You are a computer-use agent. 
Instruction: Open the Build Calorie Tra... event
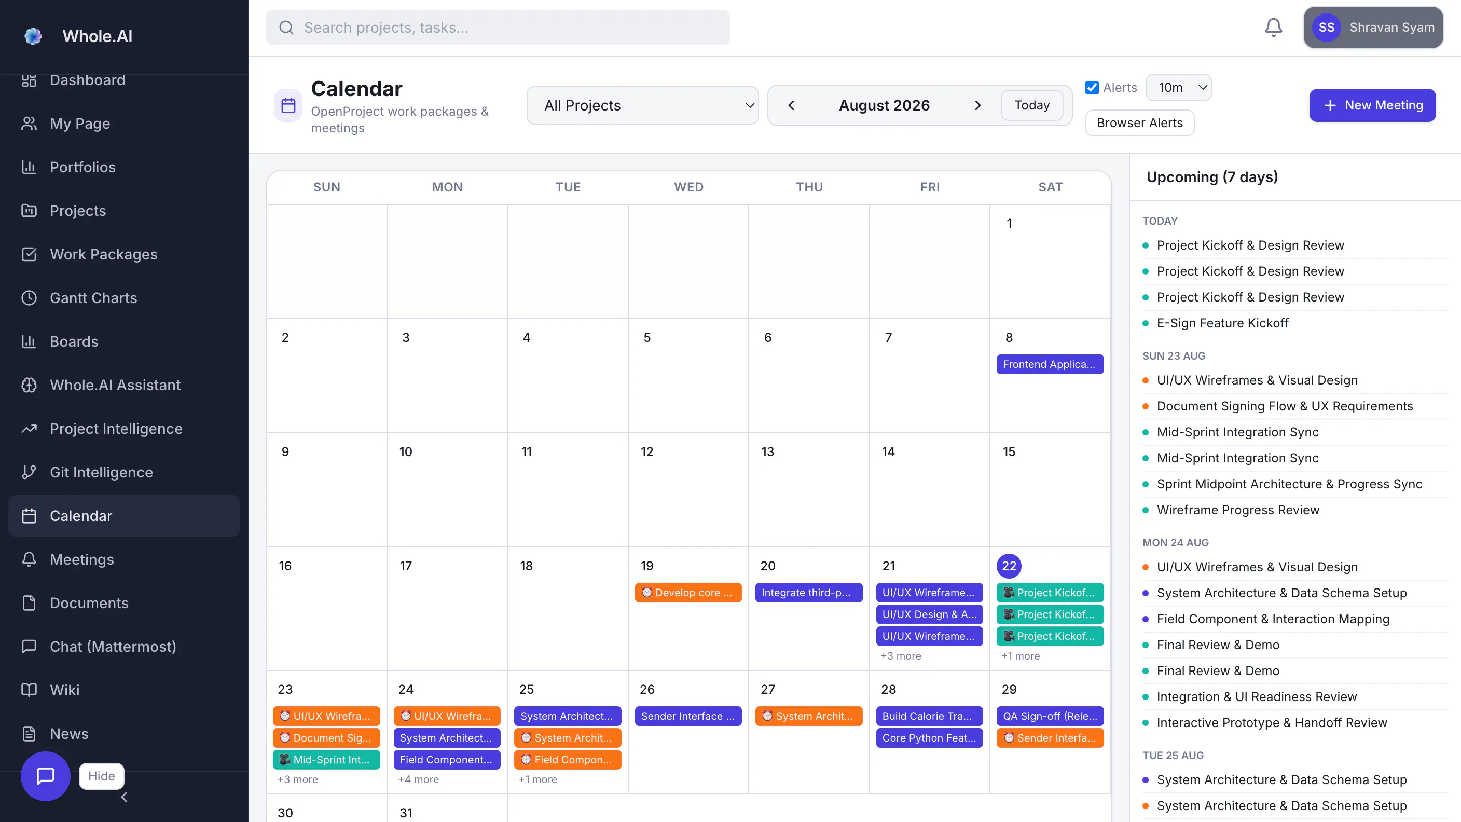930,717
